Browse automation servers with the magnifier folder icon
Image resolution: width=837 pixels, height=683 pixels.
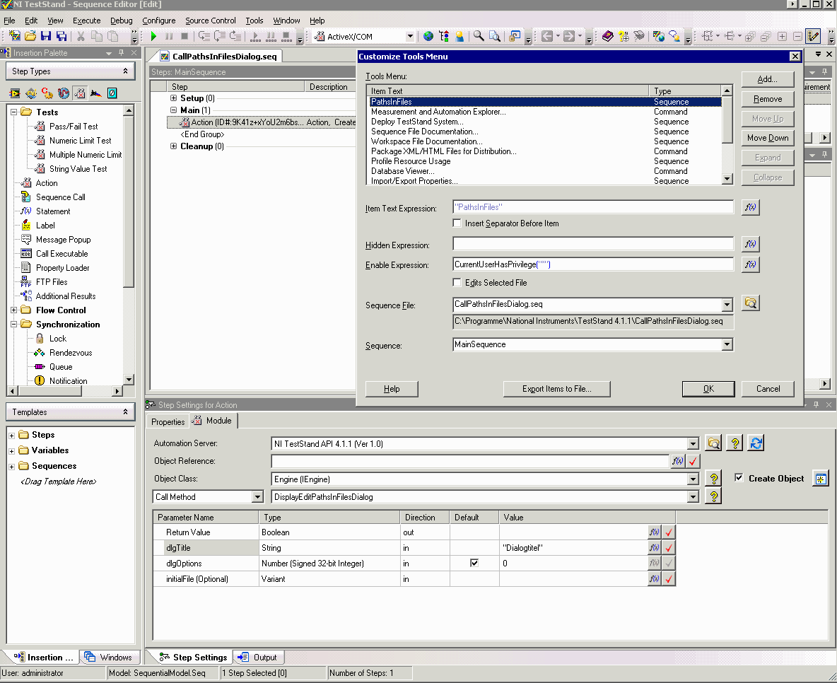[x=714, y=443]
